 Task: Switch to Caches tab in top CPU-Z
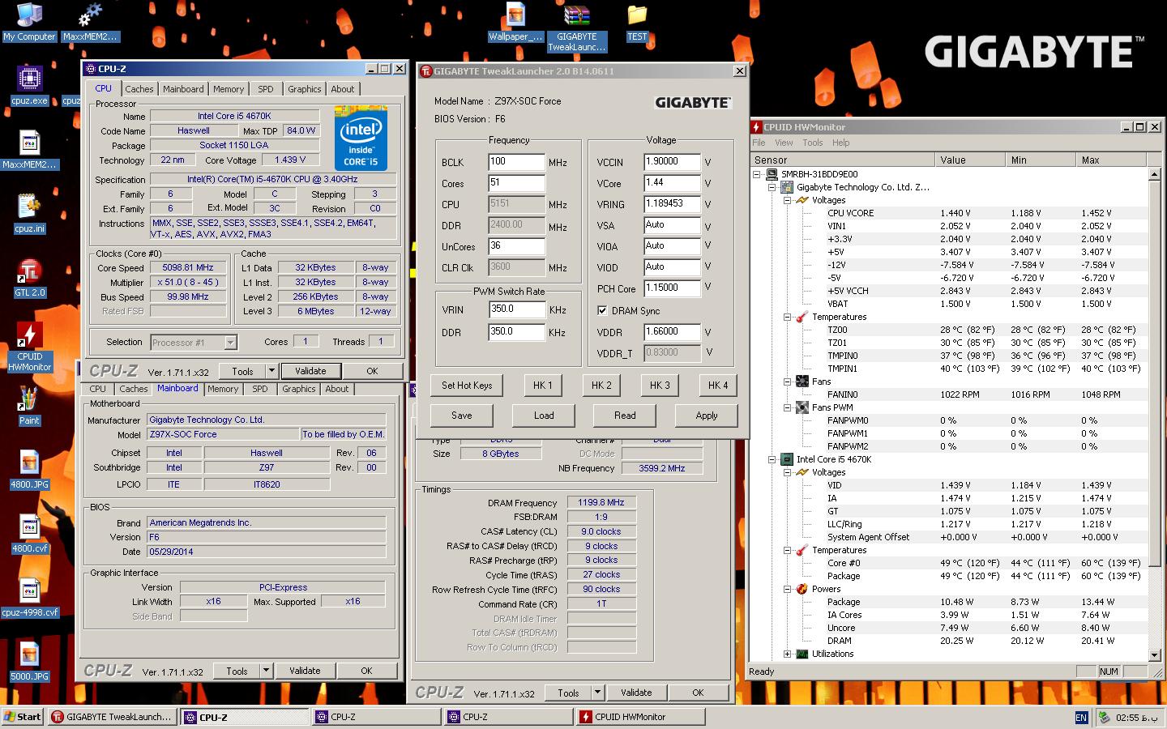139,89
